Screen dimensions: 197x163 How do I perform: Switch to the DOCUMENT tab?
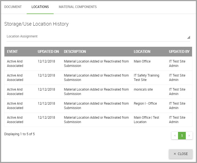click(x=13, y=7)
